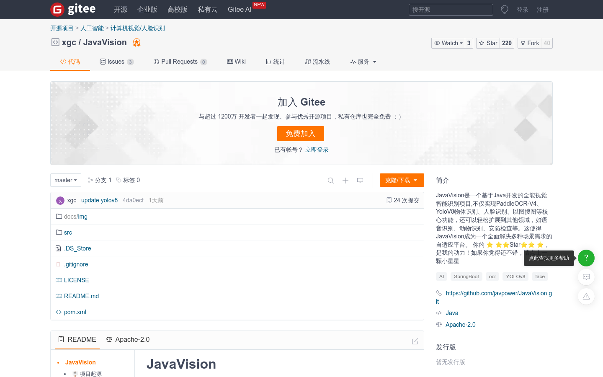
Task: Open Web IDE monitor icon
Action: tap(360, 181)
